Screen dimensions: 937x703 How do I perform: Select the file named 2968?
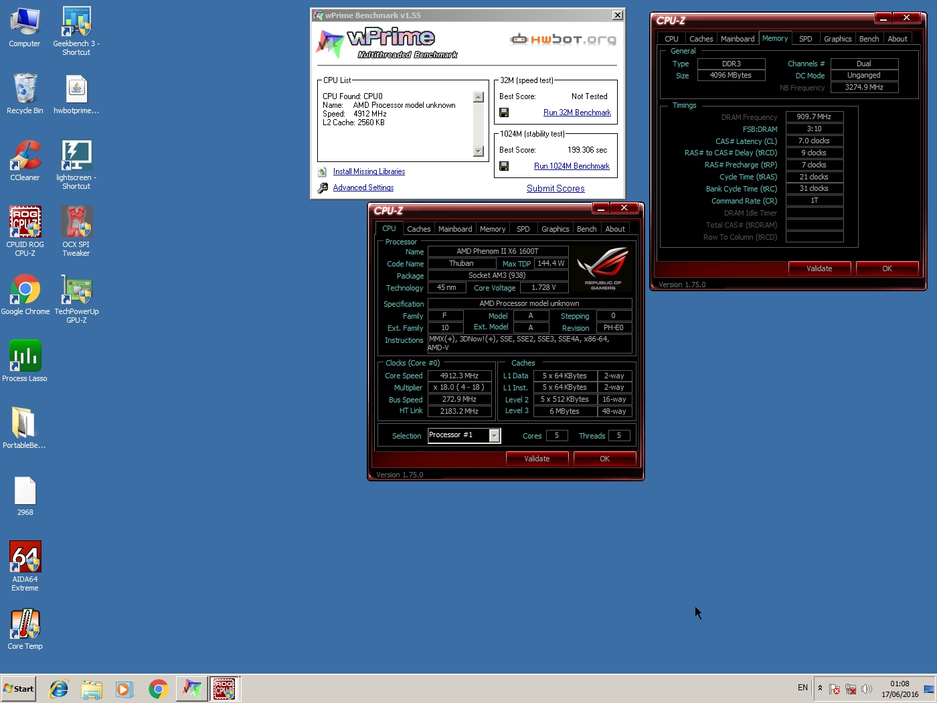point(25,496)
